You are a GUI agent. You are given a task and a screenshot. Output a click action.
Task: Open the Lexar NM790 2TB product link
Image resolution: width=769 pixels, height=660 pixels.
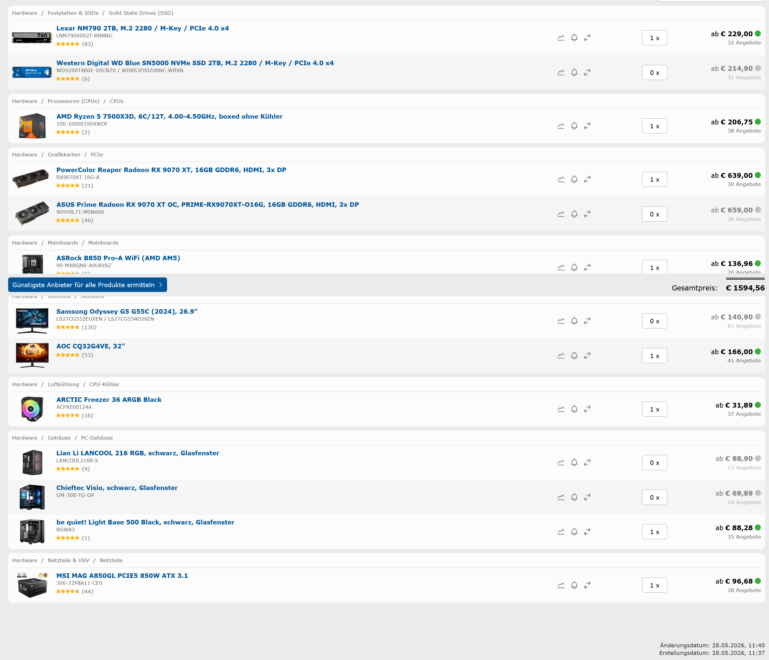pyautogui.click(x=143, y=28)
